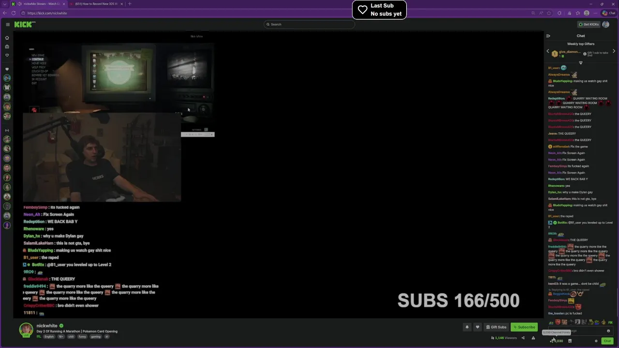
Task: Click the gaming tag
Action: tap(96, 336)
